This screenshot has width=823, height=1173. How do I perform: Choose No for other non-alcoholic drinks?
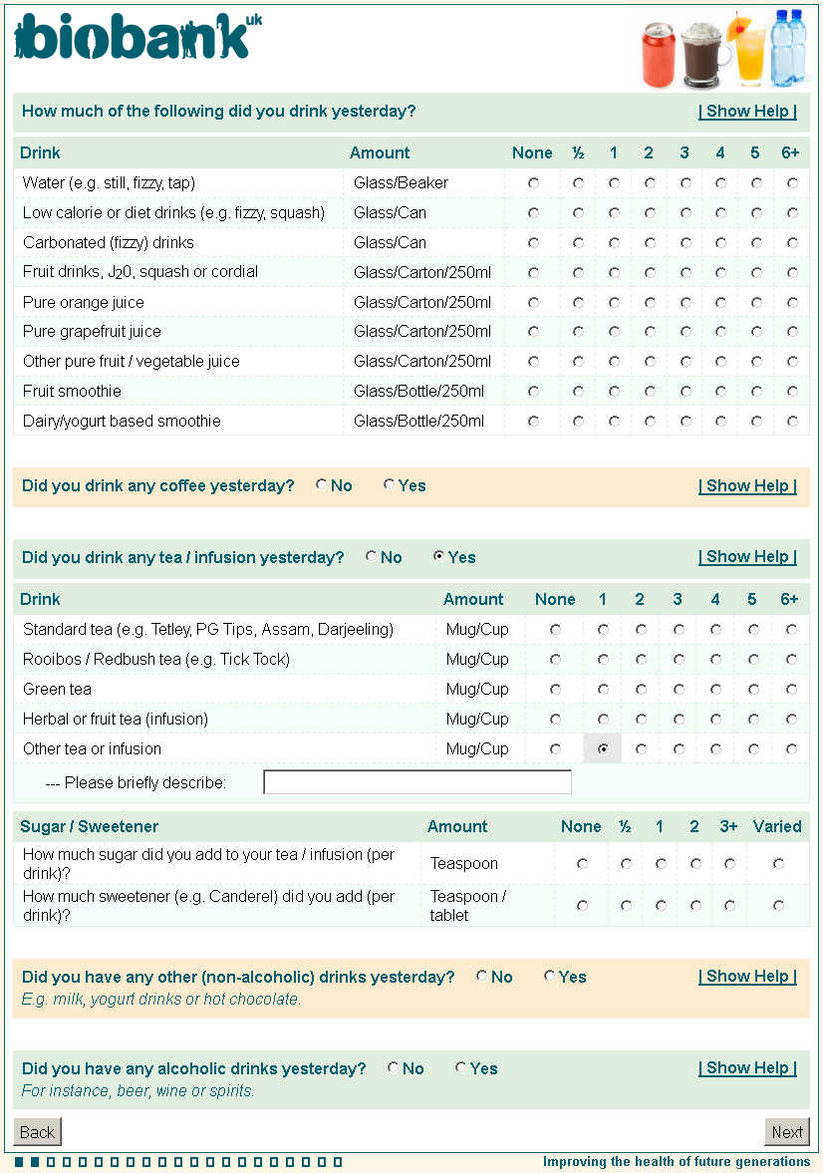click(x=482, y=977)
